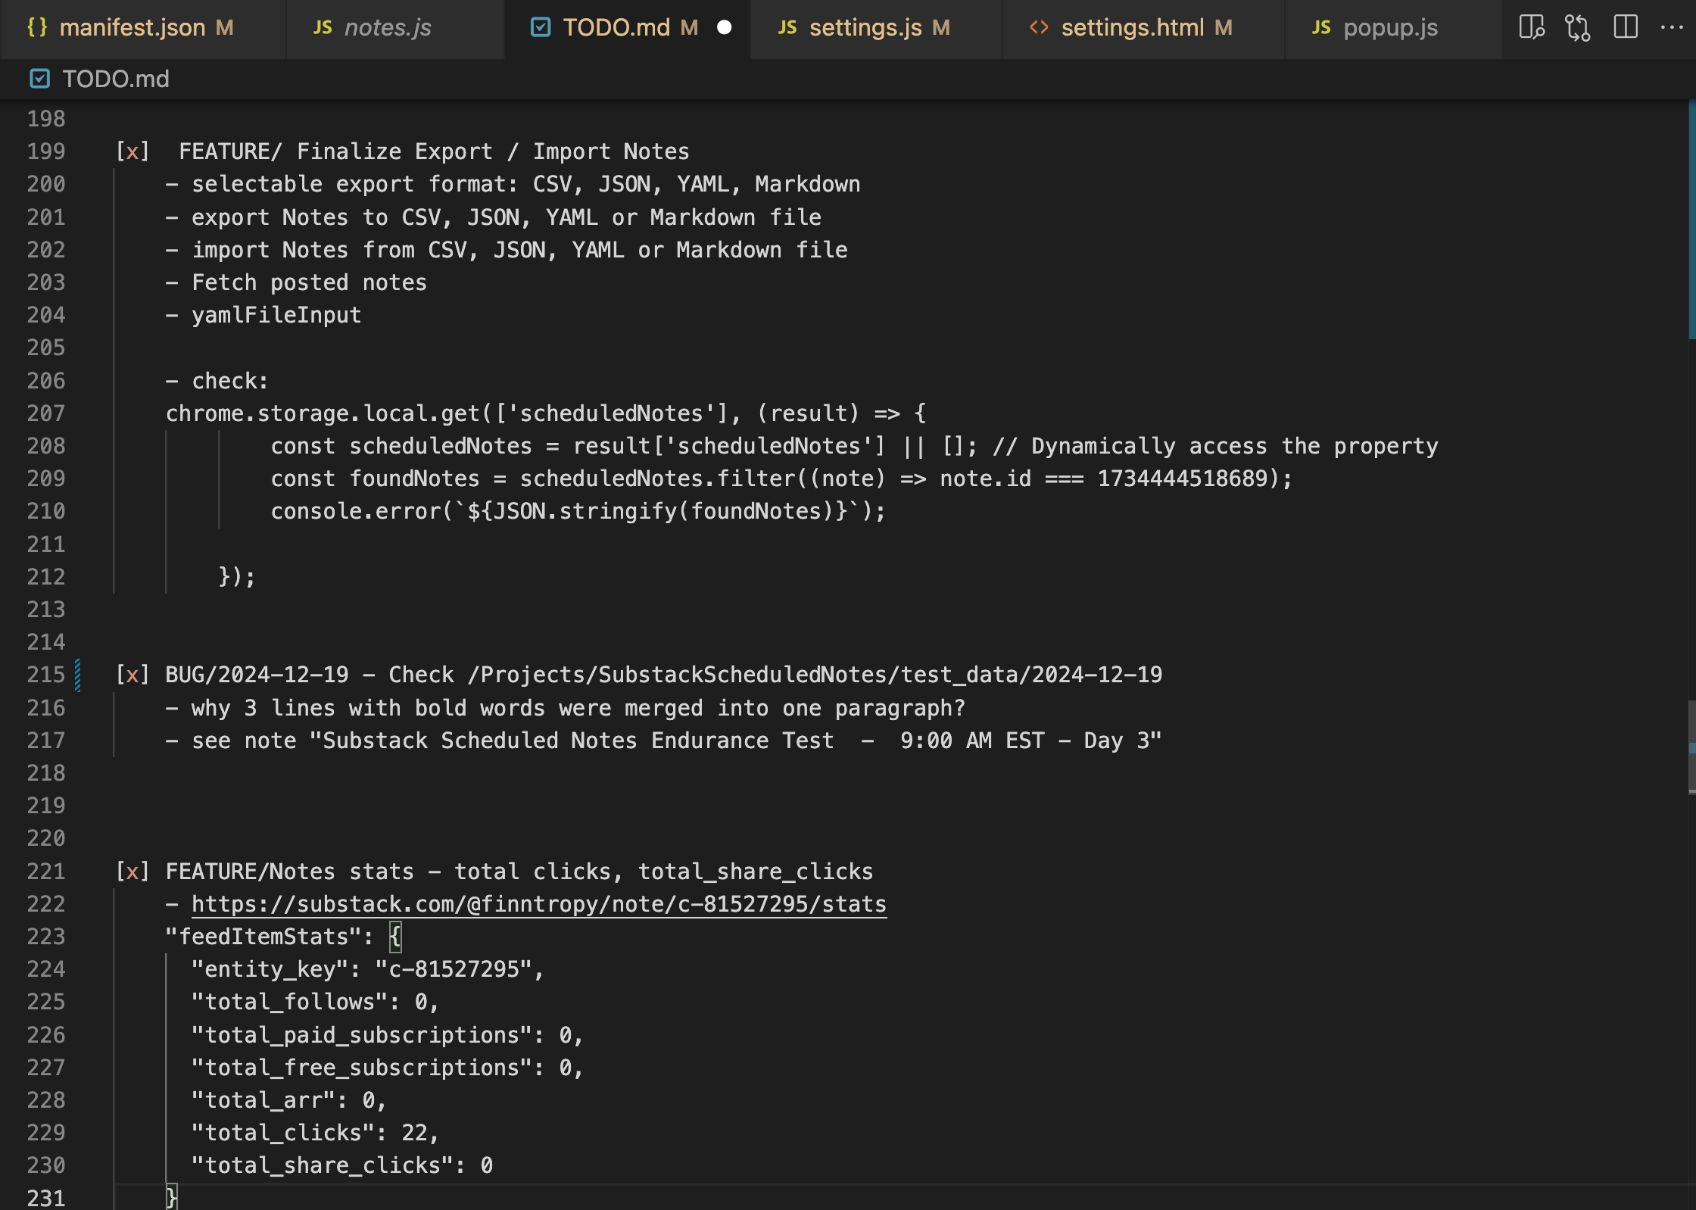
Task: Open preview to the side
Action: tap(1532, 28)
